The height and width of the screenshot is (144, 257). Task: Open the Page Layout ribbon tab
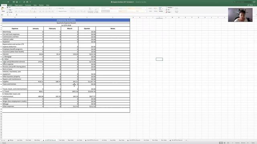tap(18, 5)
